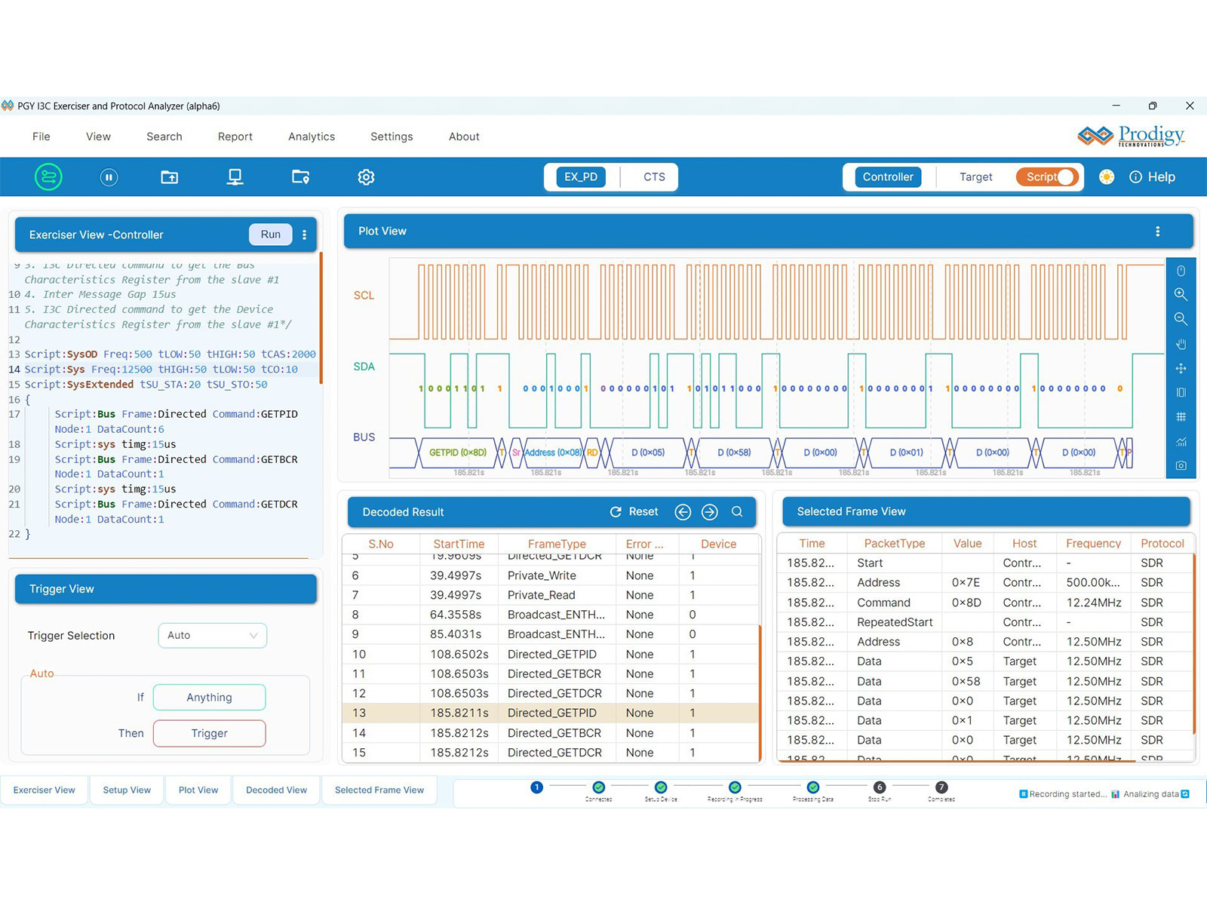Click the theme sun icon near Help
Screen dimensions: 1207x905
[x=1106, y=176]
